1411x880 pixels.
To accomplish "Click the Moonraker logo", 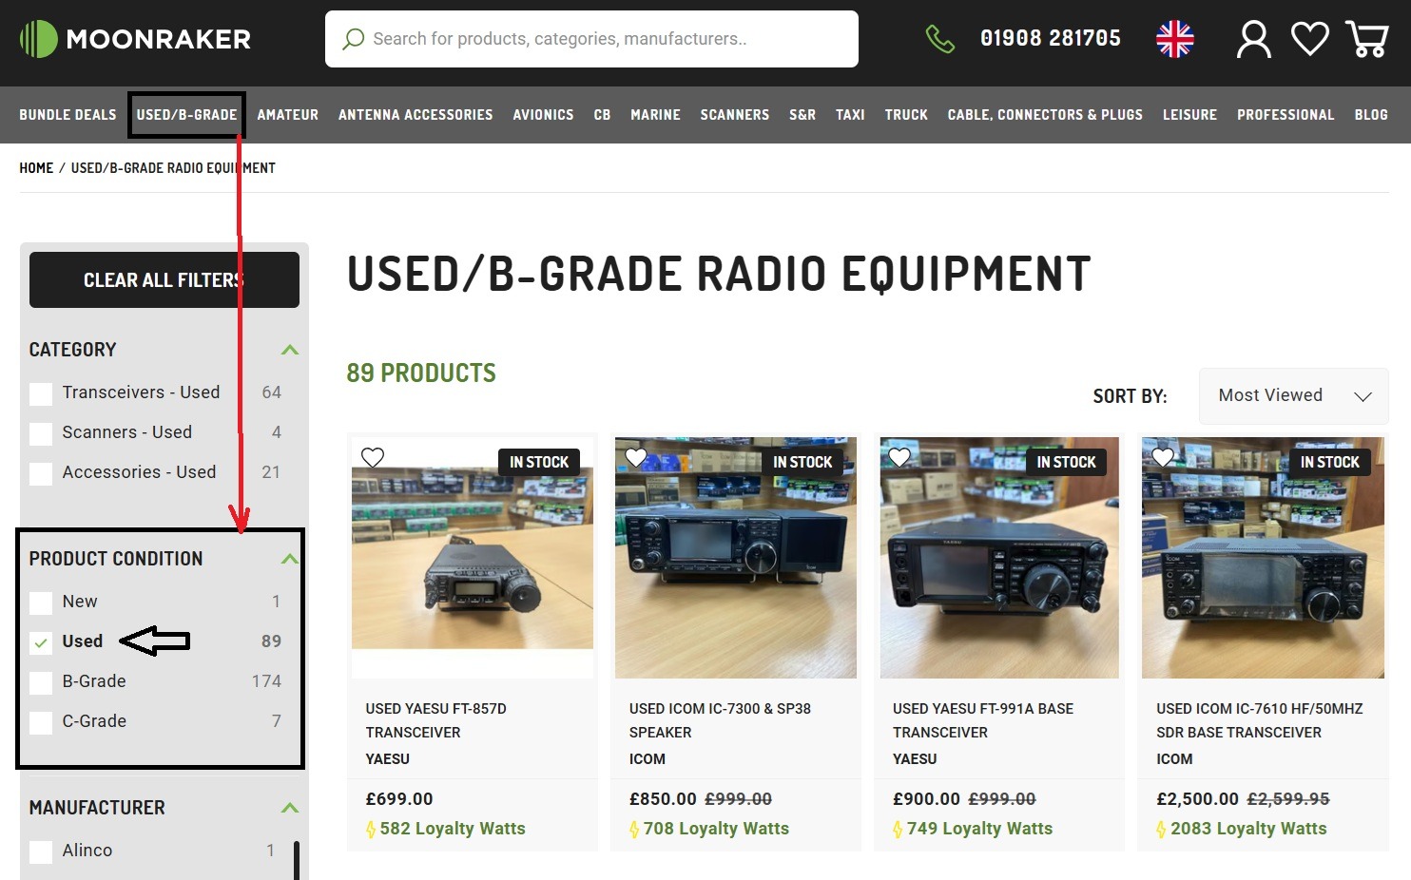I will 135,39.
